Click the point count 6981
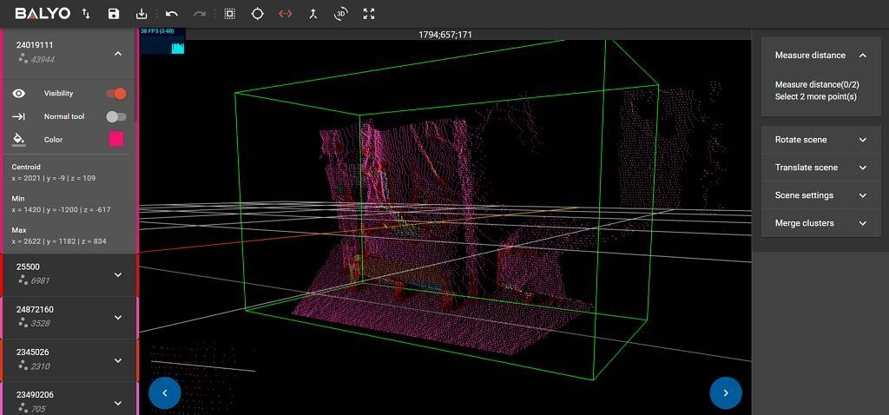This screenshot has width=889, height=415. pos(40,280)
